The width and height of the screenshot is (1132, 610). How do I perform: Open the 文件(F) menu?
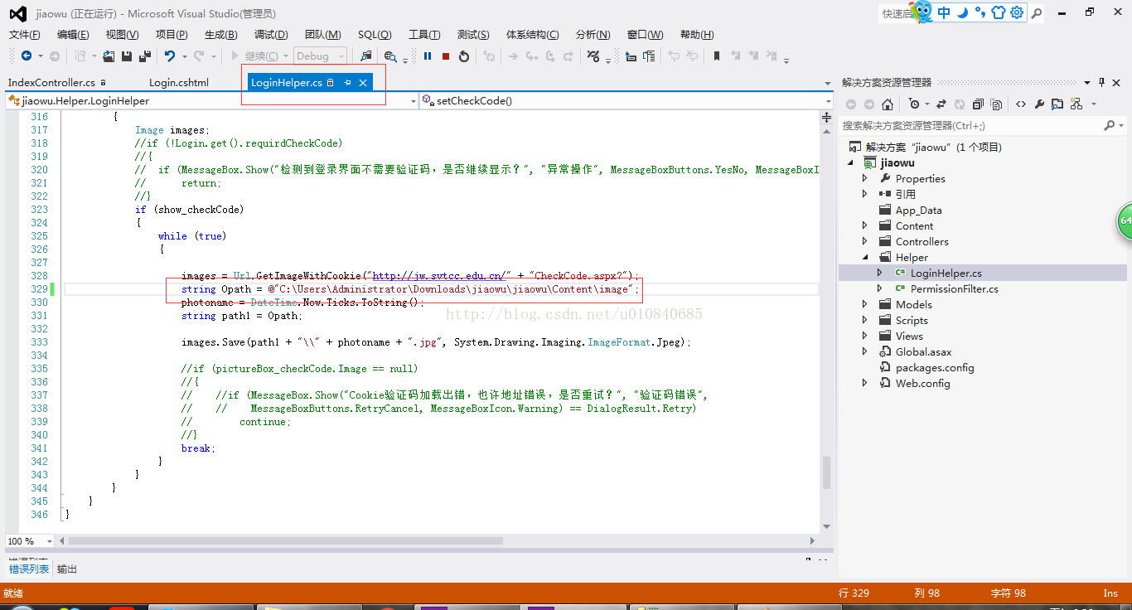tap(24, 34)
